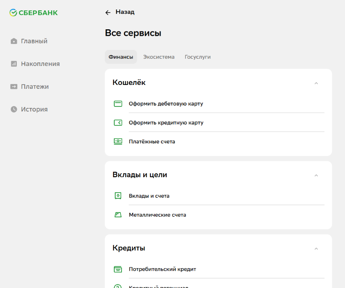Collapse the Кошелёк section
The width and height of the screenshot is (345, 288).
point(316,83)
